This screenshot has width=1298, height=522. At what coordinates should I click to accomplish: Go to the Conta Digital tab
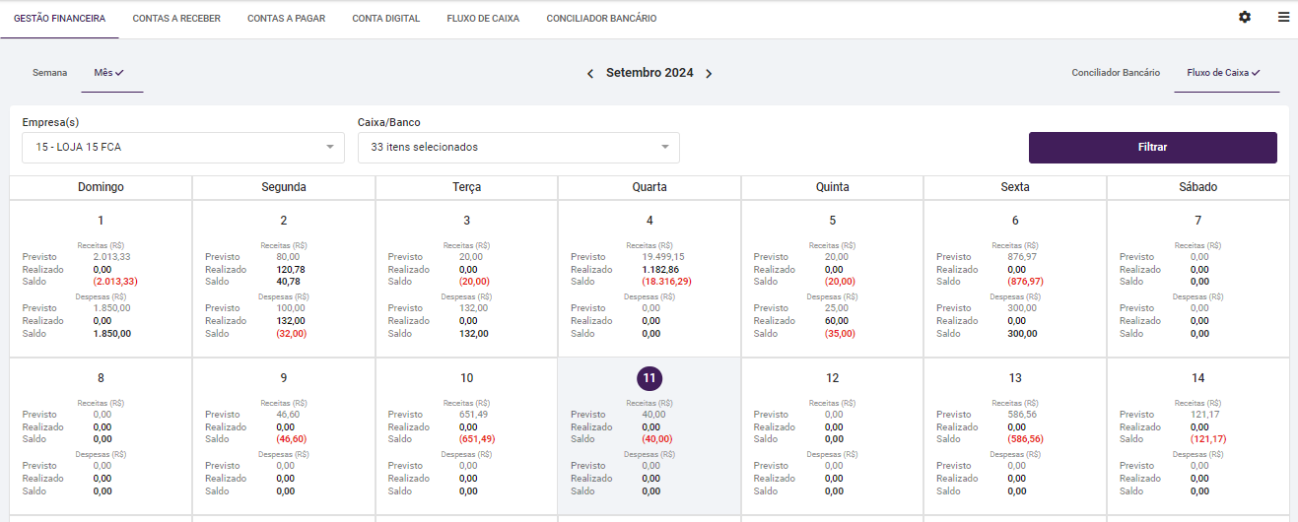pyautogui.click(x=385, y=19)
